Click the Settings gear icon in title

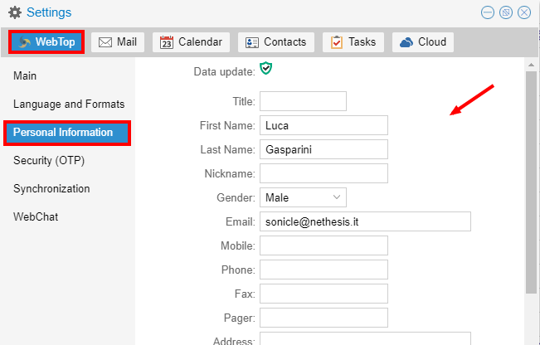(14, 12)
